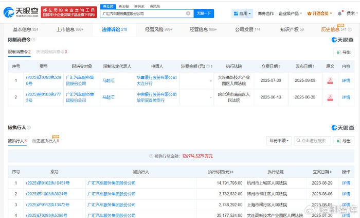Select the 查关系 search tab

(x=139, y=6)
